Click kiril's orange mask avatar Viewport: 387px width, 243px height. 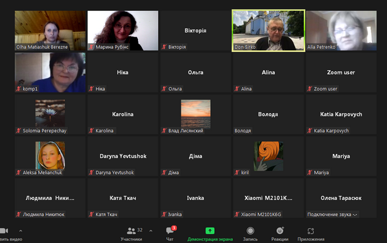click(268, 156)
